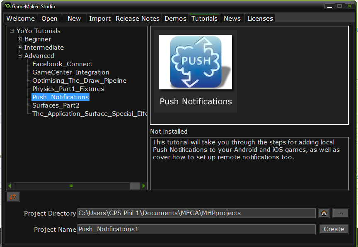Click in the Project Name field

tap(196, 229)
